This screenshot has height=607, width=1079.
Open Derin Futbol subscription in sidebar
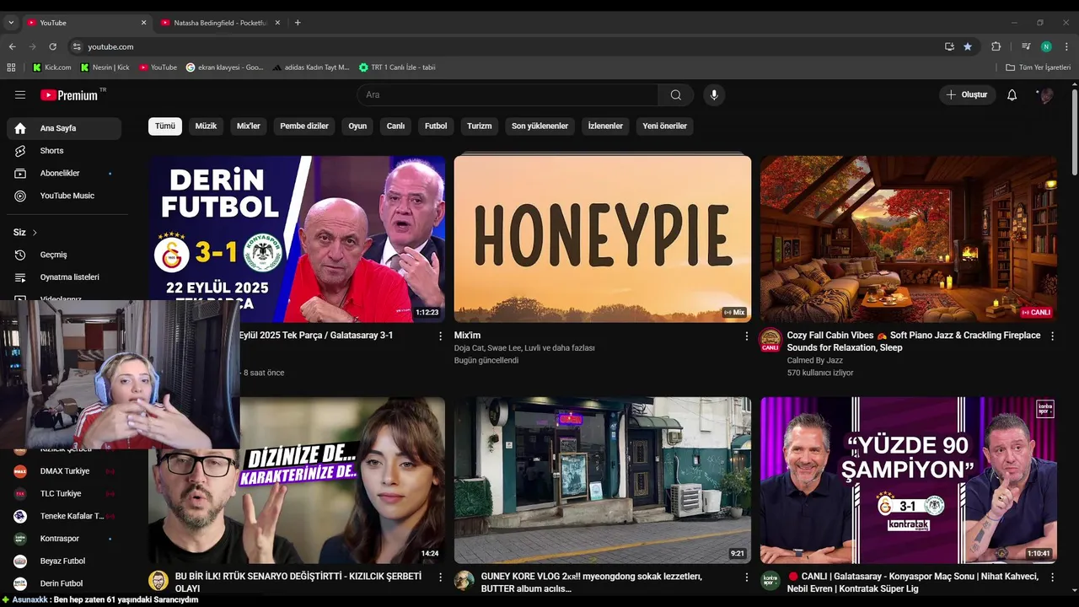[x=64, y=583]
